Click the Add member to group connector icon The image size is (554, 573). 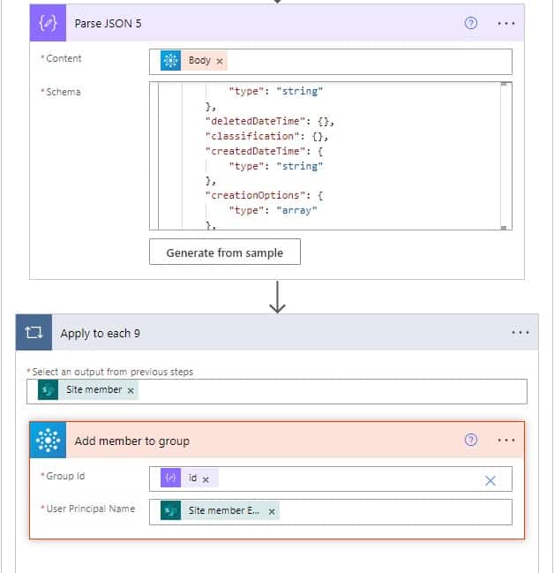pos(48,440)
